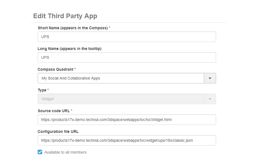The height and width of the screenshot is (163, 256).
Task: Click the 'Edit Third Party App' heading
Action: [x=65, y=16]
